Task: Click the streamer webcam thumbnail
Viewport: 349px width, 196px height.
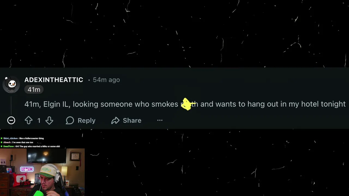Action: [42, 172]
